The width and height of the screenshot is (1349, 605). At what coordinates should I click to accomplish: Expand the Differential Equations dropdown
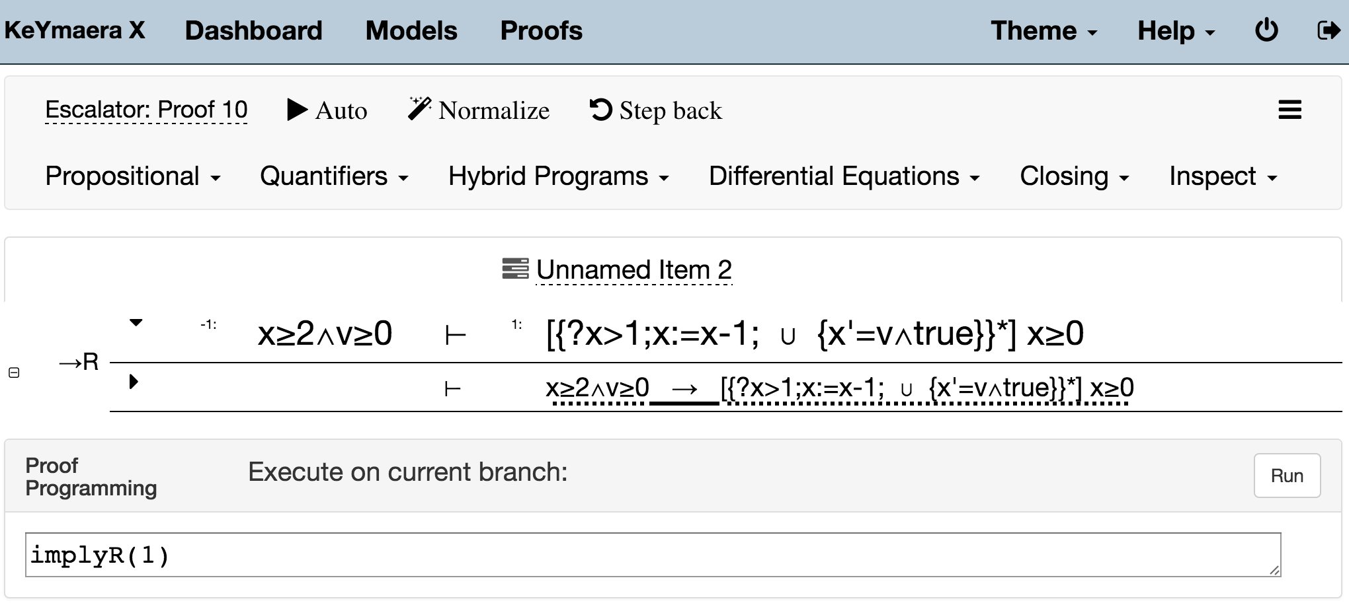[x=844, y=176]
